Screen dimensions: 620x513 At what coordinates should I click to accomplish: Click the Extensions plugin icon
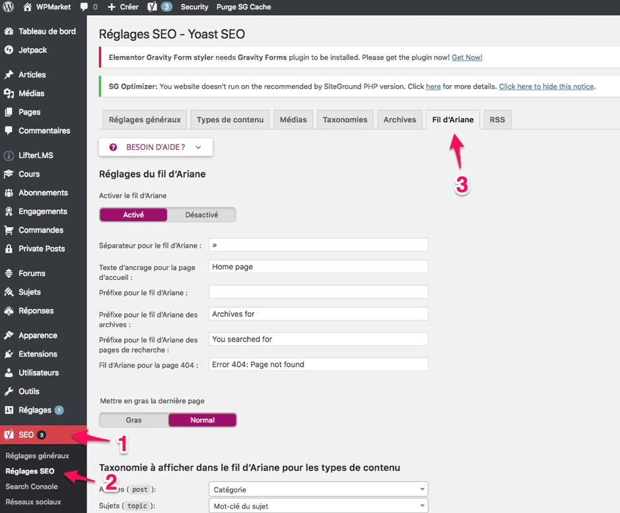(9, 354)
